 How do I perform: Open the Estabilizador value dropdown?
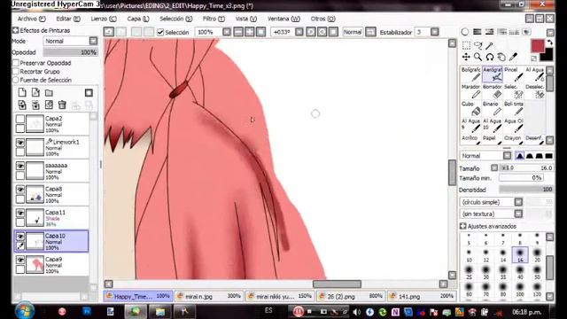tap(435, 32)
